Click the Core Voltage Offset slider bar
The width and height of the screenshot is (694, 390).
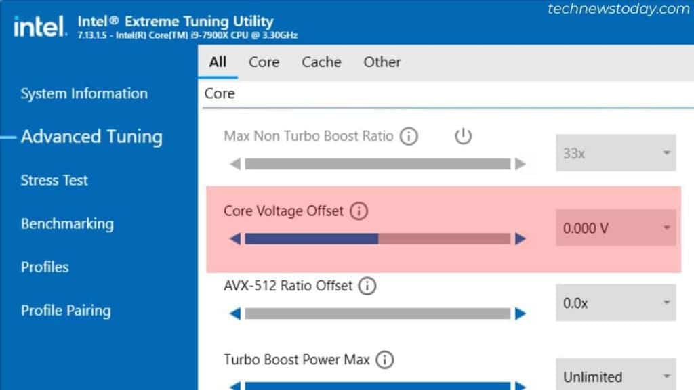tap(377, 239)
